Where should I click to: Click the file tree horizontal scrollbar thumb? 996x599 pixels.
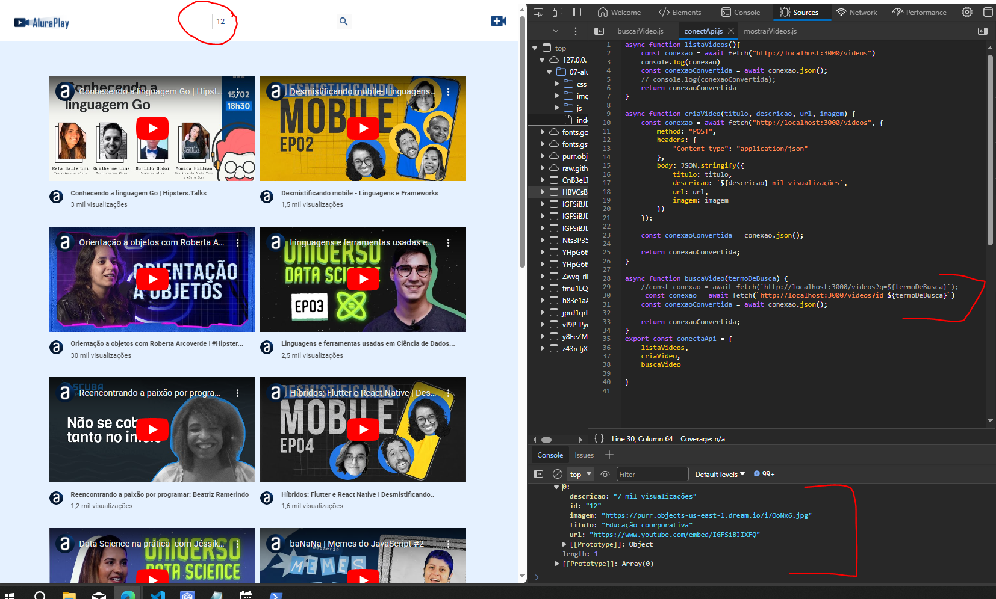click(546, 440)
